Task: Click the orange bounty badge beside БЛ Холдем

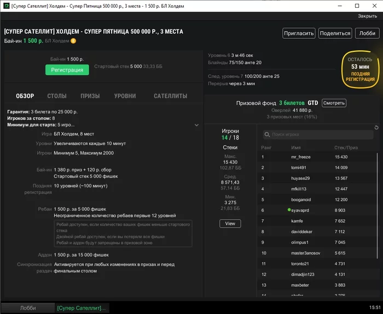Action: pos(73,41)
